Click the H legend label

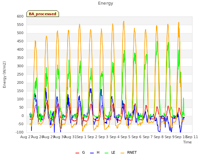[x=98, y=152]
